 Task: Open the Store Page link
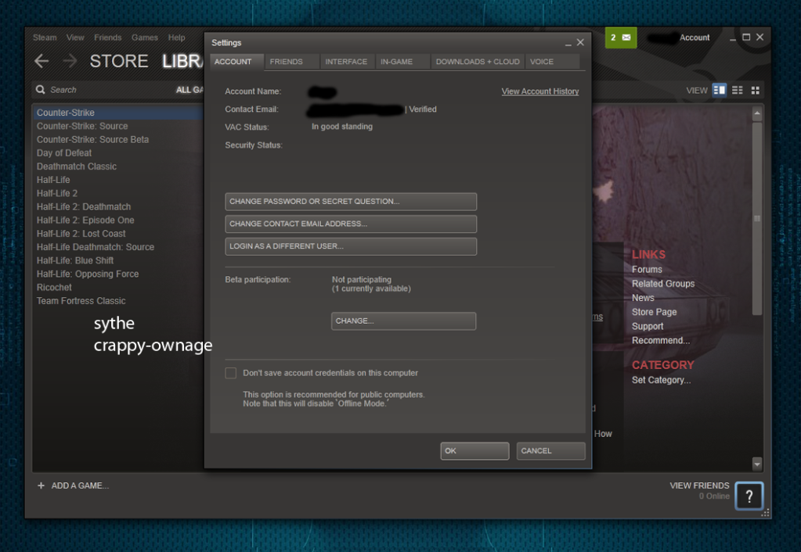(654, 312)
